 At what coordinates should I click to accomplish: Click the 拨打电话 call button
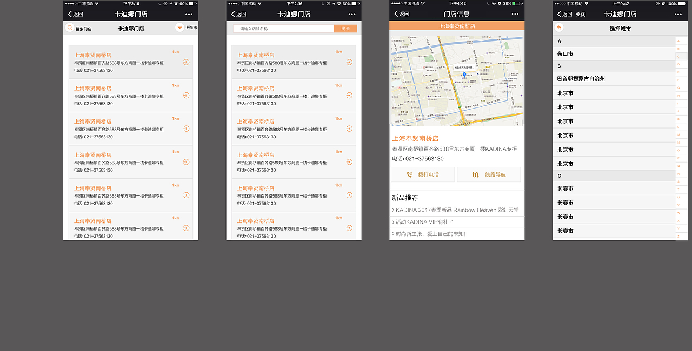coord(422,174)
